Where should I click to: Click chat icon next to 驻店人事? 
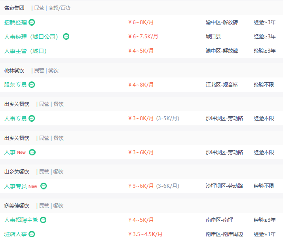32,234
